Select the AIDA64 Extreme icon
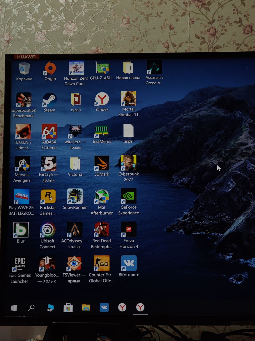The width and height of the screenshot is (255, 341). click(49, 131)
